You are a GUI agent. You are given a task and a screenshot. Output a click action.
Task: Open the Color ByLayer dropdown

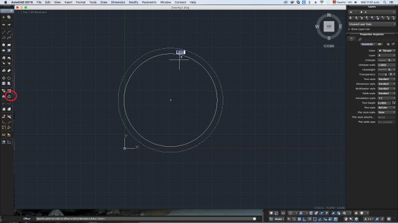[x=387, y=51]
